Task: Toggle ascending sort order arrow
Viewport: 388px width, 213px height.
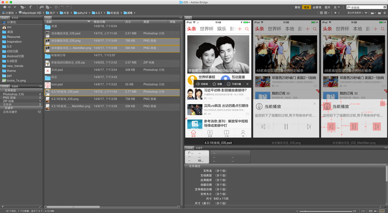Action: pos(366,13)
